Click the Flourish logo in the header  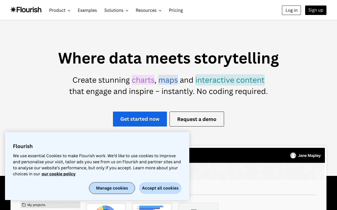tap(26, 10)
